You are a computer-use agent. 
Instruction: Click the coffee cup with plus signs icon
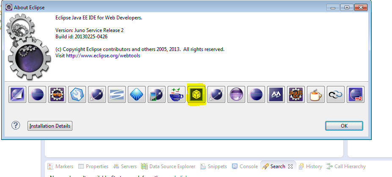(177, 94)
